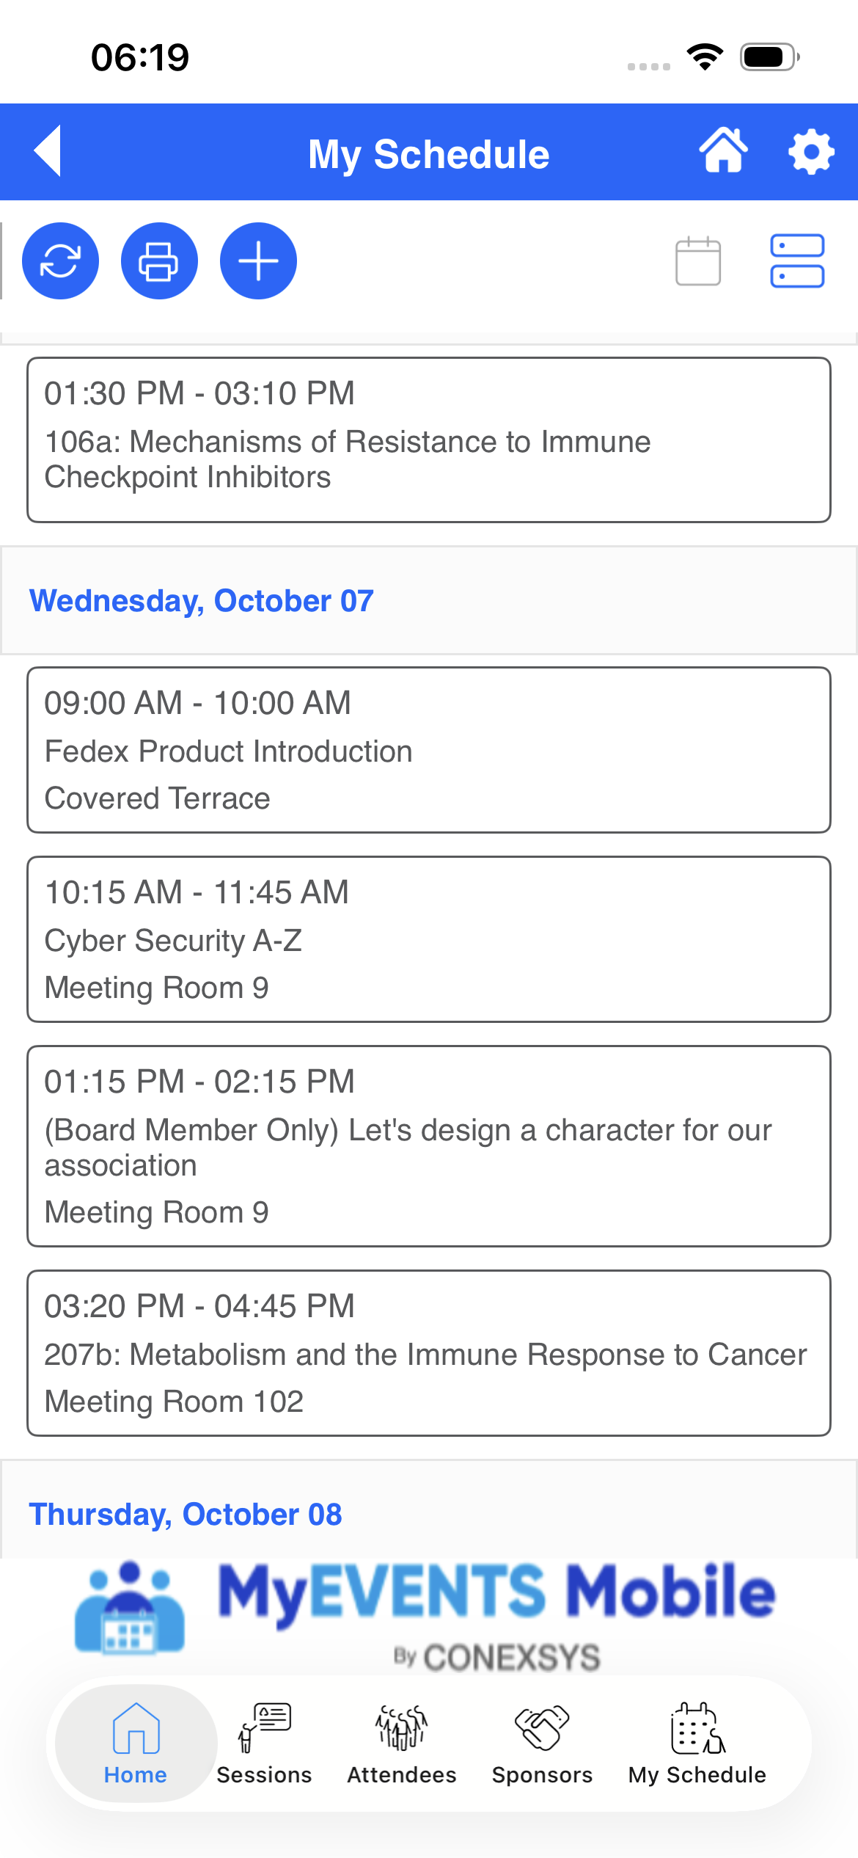Switch to calendar view
Screen dimensions: 858x1858
(x=697, y=261)
